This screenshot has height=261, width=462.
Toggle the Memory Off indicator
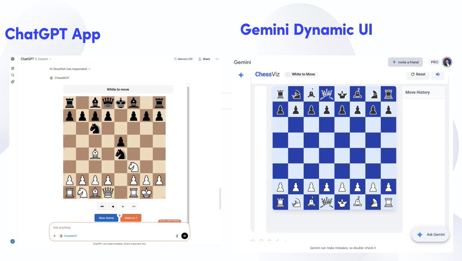point(183,59)
